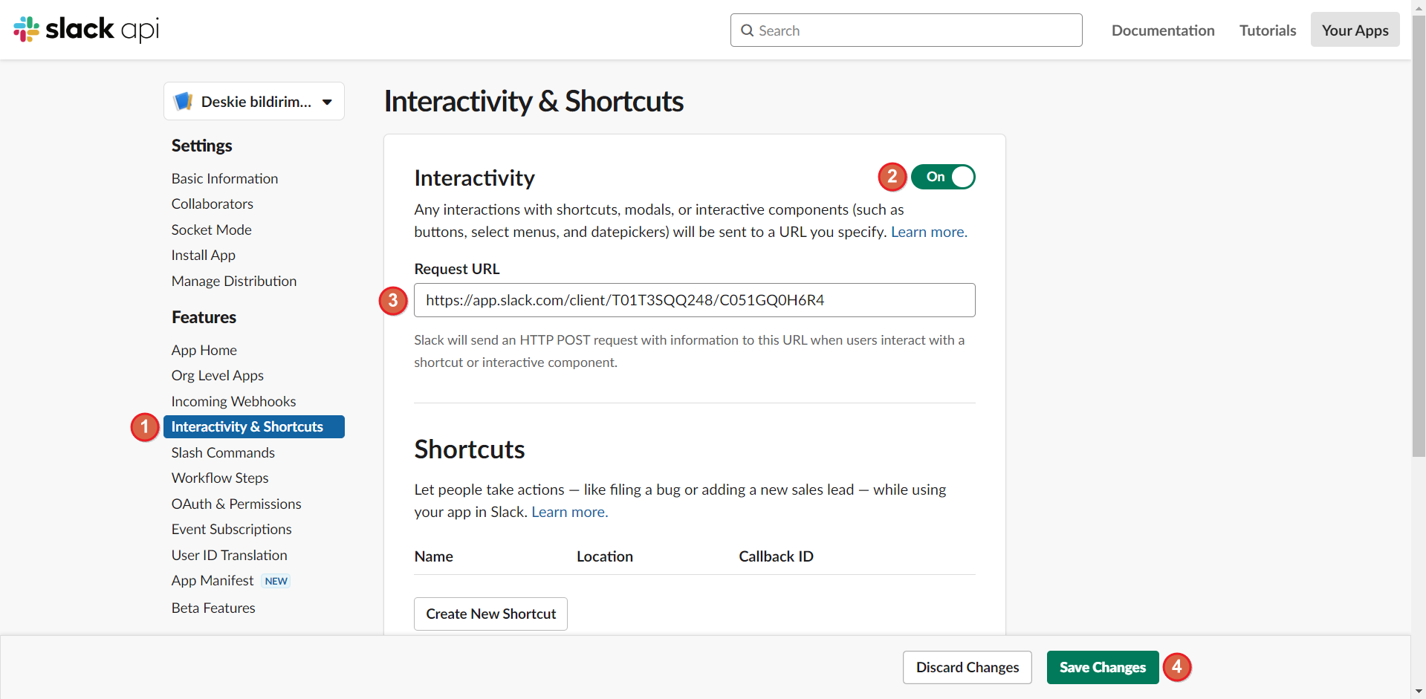Click the Location column header
1426x699 pixels.
click(605, 556)
